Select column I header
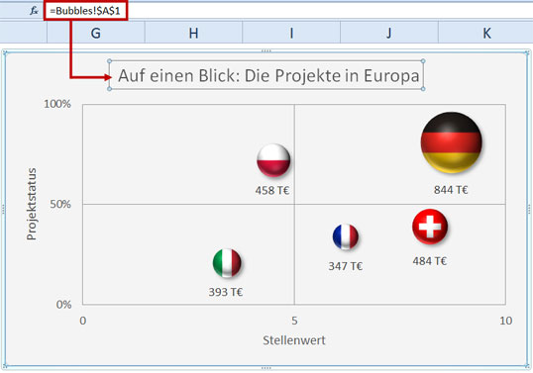533x373 pixels. [291, 33]
